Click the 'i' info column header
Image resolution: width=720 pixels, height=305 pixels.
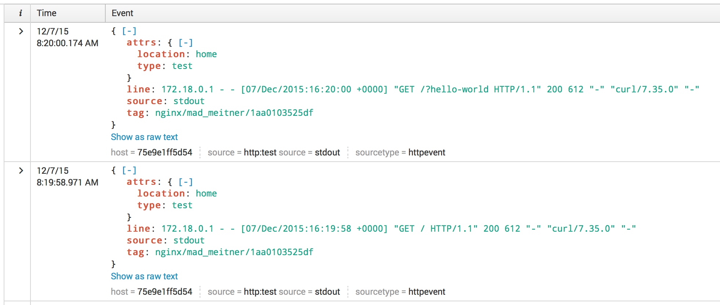(21, 13)
